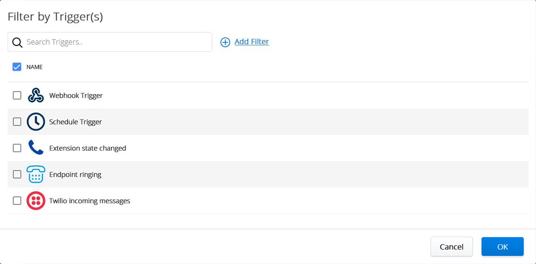Screen dimensions: 536x264
Task: Click the Twilio incoming messages icon
Action: coord(36,201)
